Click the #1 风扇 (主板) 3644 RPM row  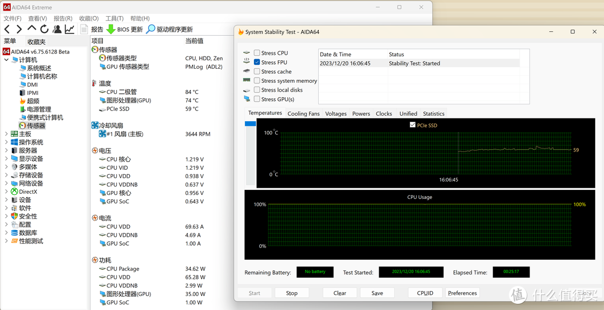coord(154,134)
